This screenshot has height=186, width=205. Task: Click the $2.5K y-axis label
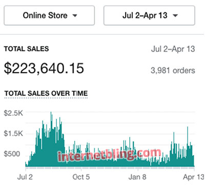click(13, 113)
